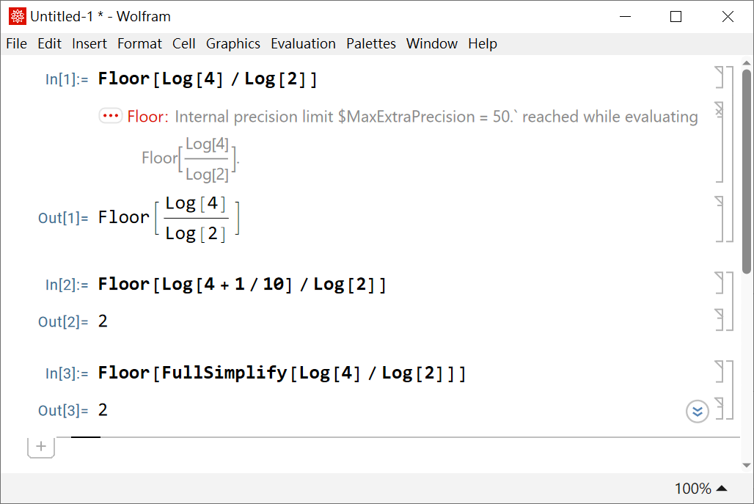Open the Format menu

click(139, 44)
